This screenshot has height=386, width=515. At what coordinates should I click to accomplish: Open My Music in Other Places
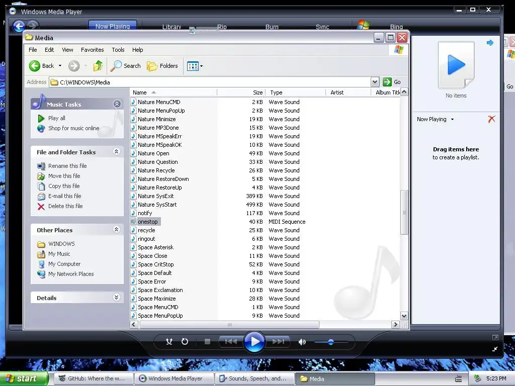click(x=59, y=254)
